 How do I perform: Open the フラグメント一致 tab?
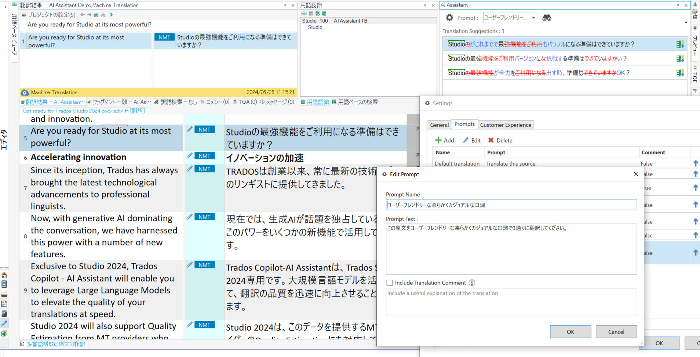[119, 102]
